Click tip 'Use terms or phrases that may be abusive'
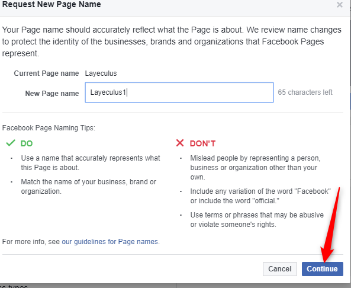This screenshot has height=288, width=351. point(257,220)
